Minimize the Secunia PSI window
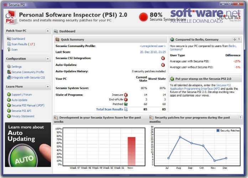This screenshot has width=248, height=178. (223, 4)
